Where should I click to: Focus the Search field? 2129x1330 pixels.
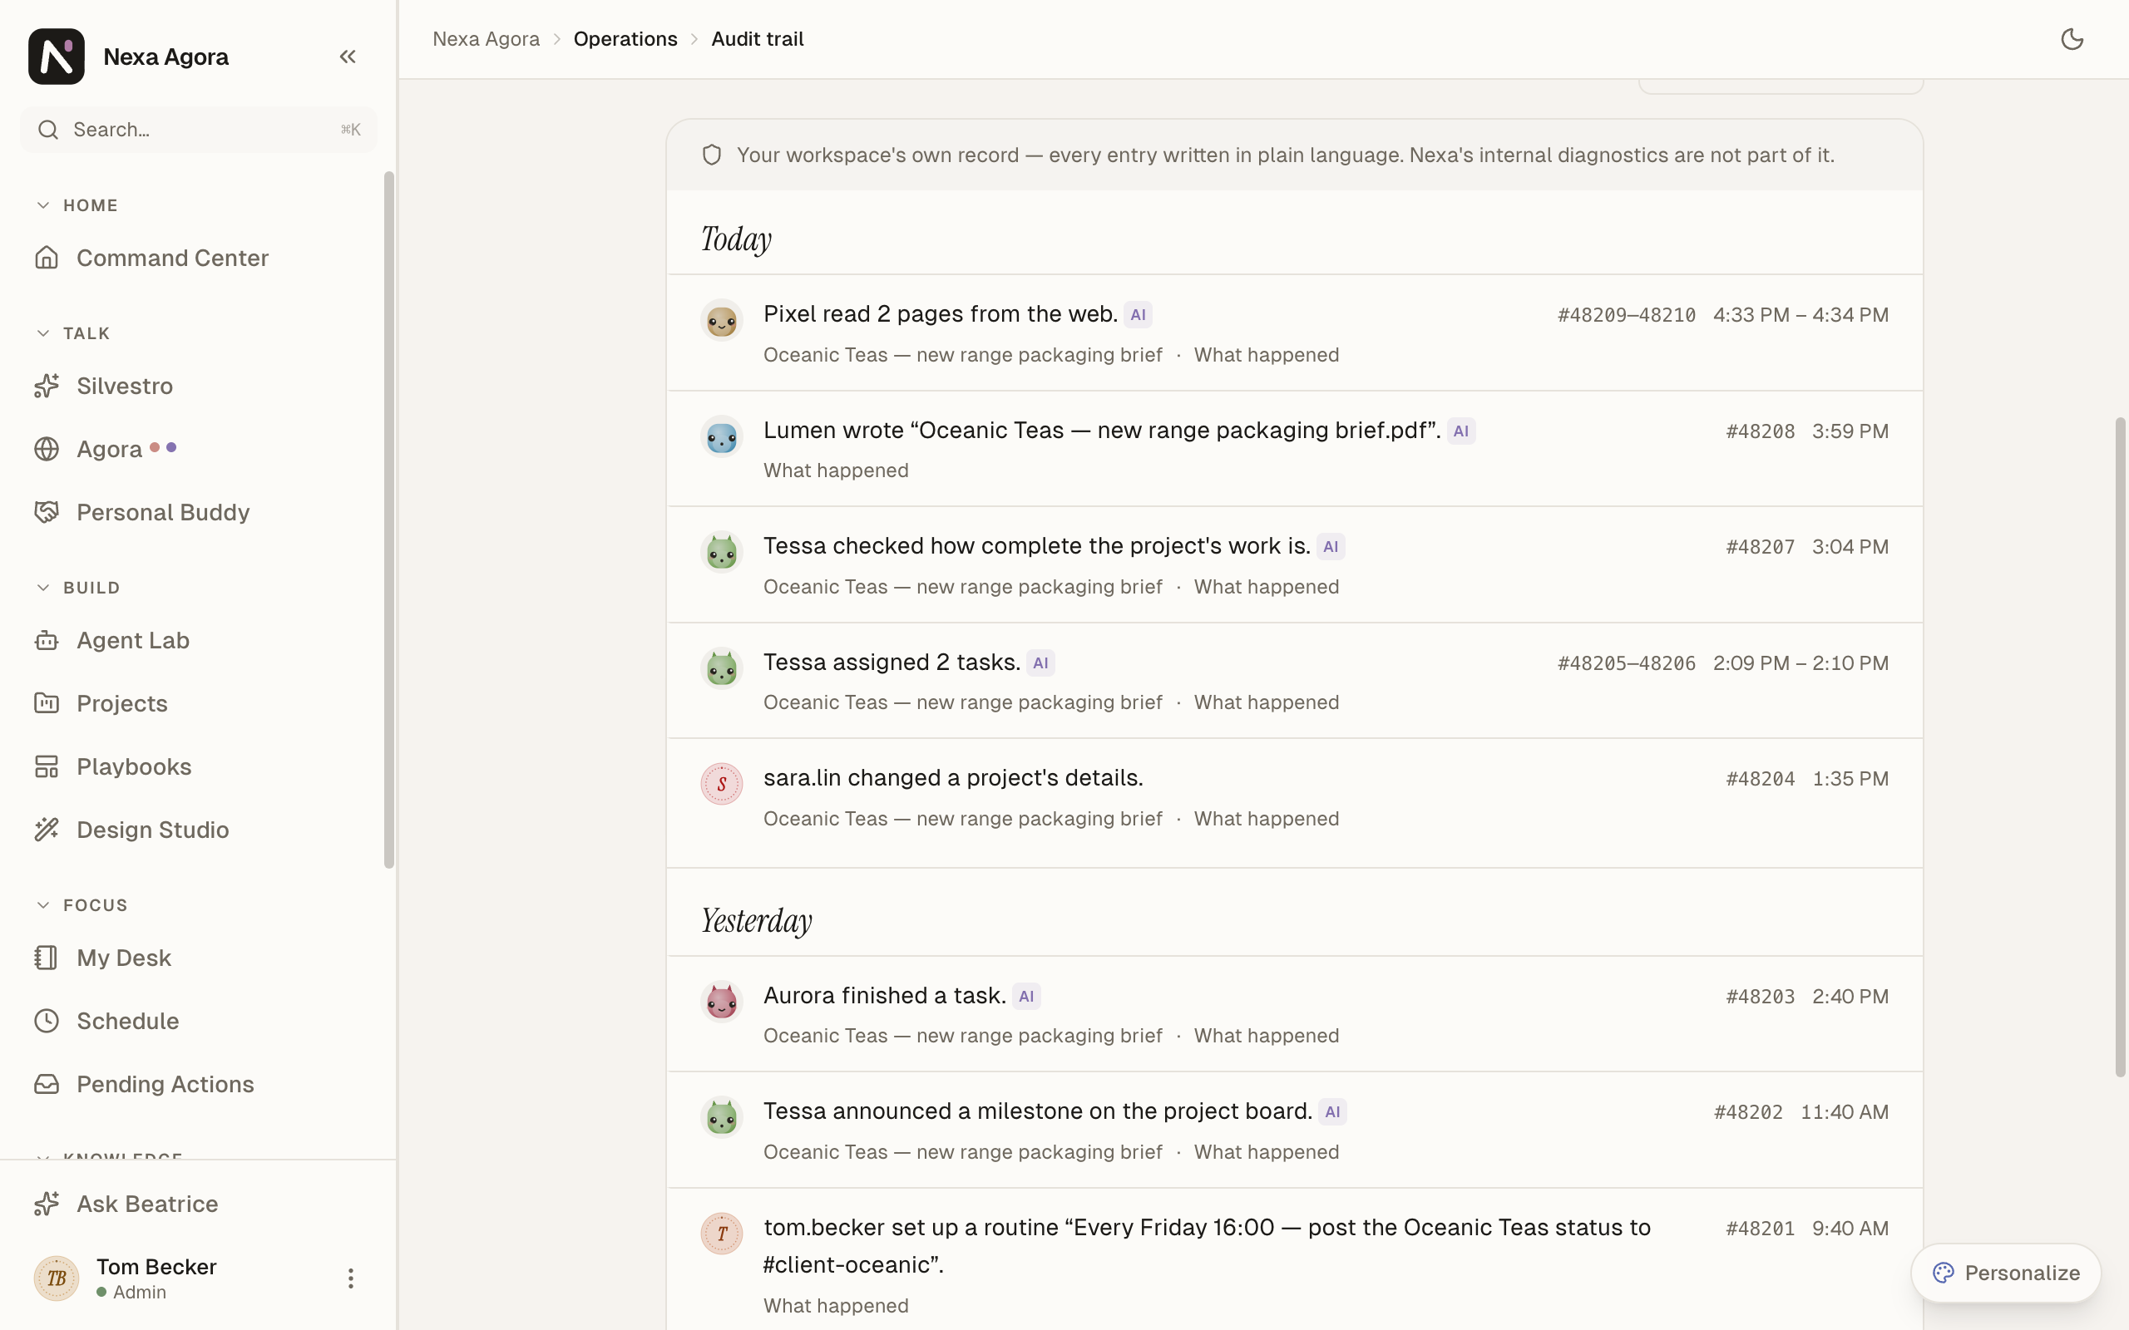pyautogui.click(x=198, y=130)
